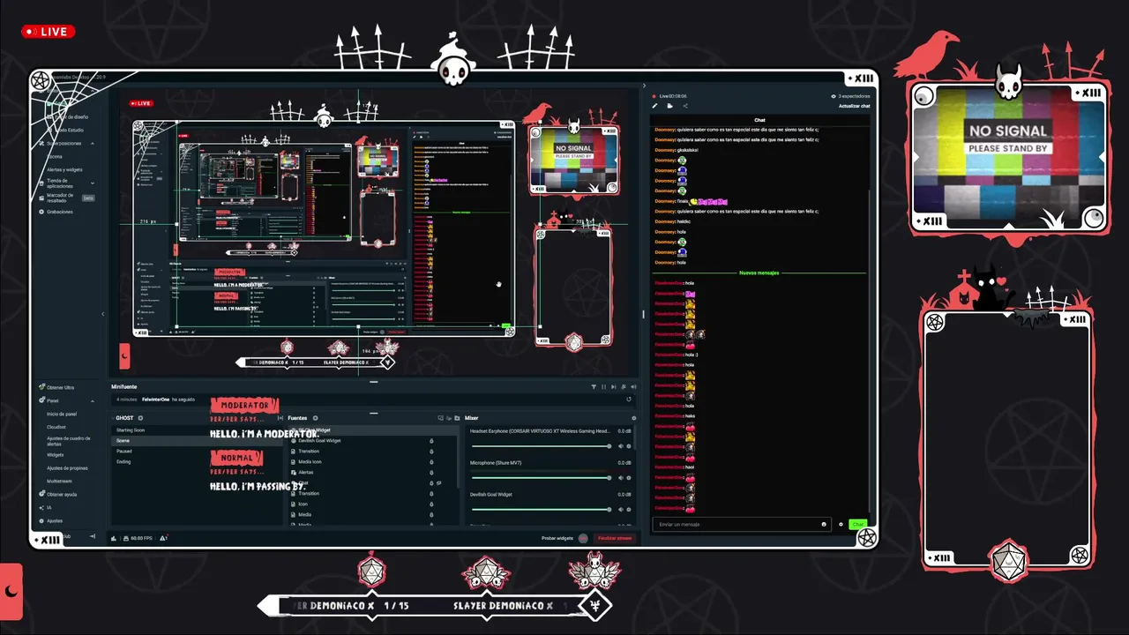Image resolution: width=1129 pixels, height=635 pixels.
Task: Open Multistream in the sidebar
Action: point(60,482)
